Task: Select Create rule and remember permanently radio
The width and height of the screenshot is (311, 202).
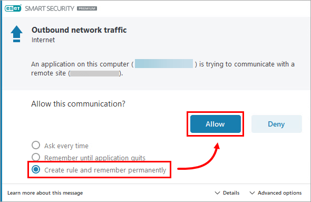Action: point(36,169)
